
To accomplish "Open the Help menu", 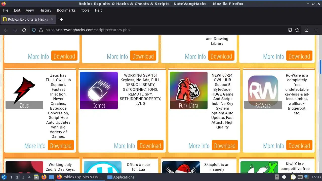I will (x=99, y=10).
